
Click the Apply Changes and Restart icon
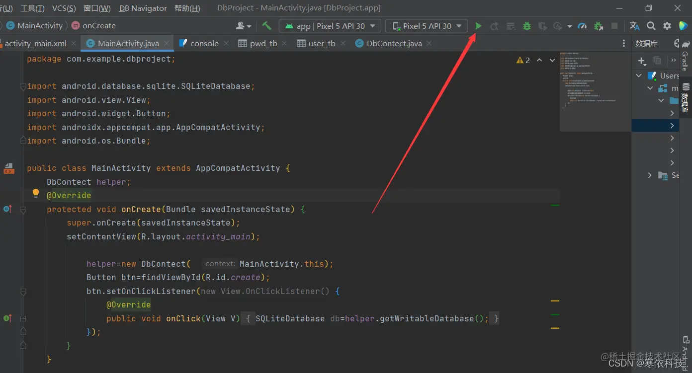494,26
